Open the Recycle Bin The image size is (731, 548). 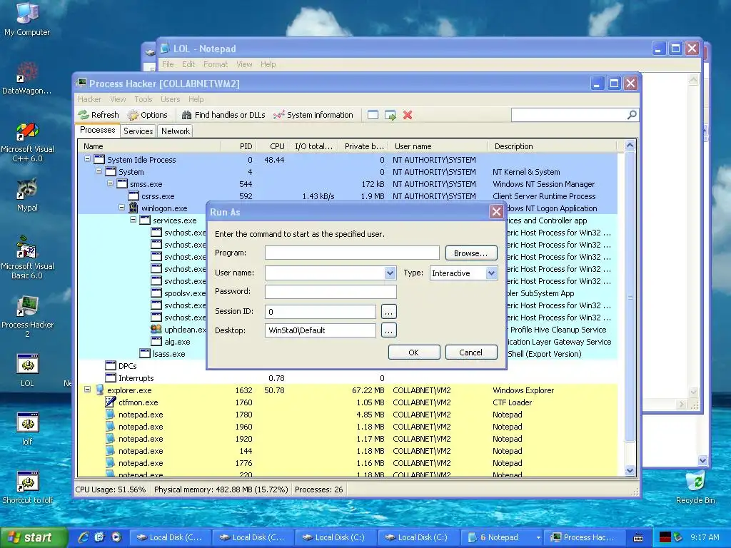(x=695, y=487)
